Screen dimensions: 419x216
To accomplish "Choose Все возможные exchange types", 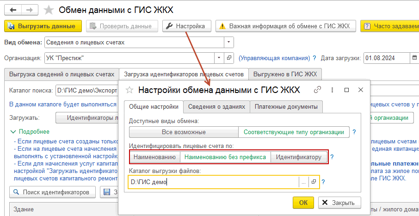I will tap(184, 132).
